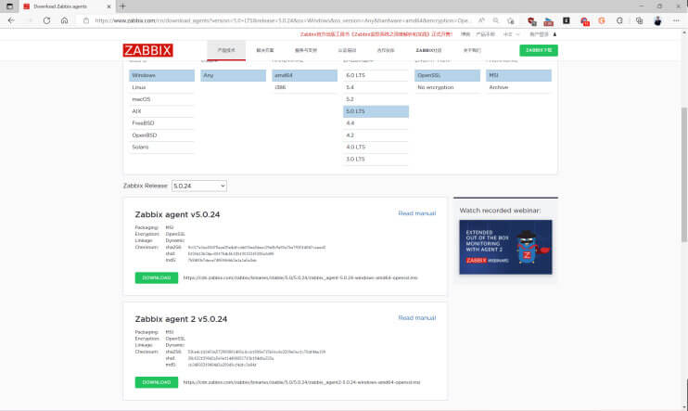688x411 pixels.
Task: Open Read manual for Zabbix agent 2
Action: [x=417, y=318]
